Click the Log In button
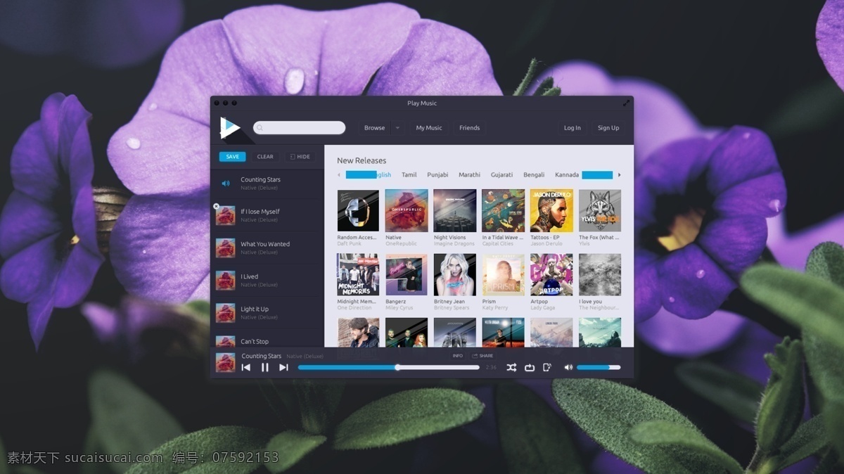Image resolution: width=844 pixels, height=474 pixels. 573,128
